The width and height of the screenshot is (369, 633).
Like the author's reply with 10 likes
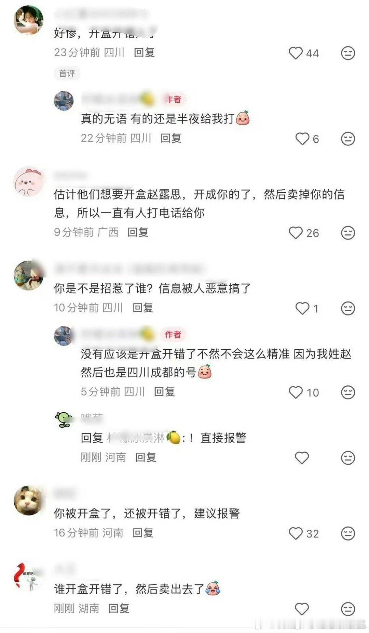coord(296,392)
